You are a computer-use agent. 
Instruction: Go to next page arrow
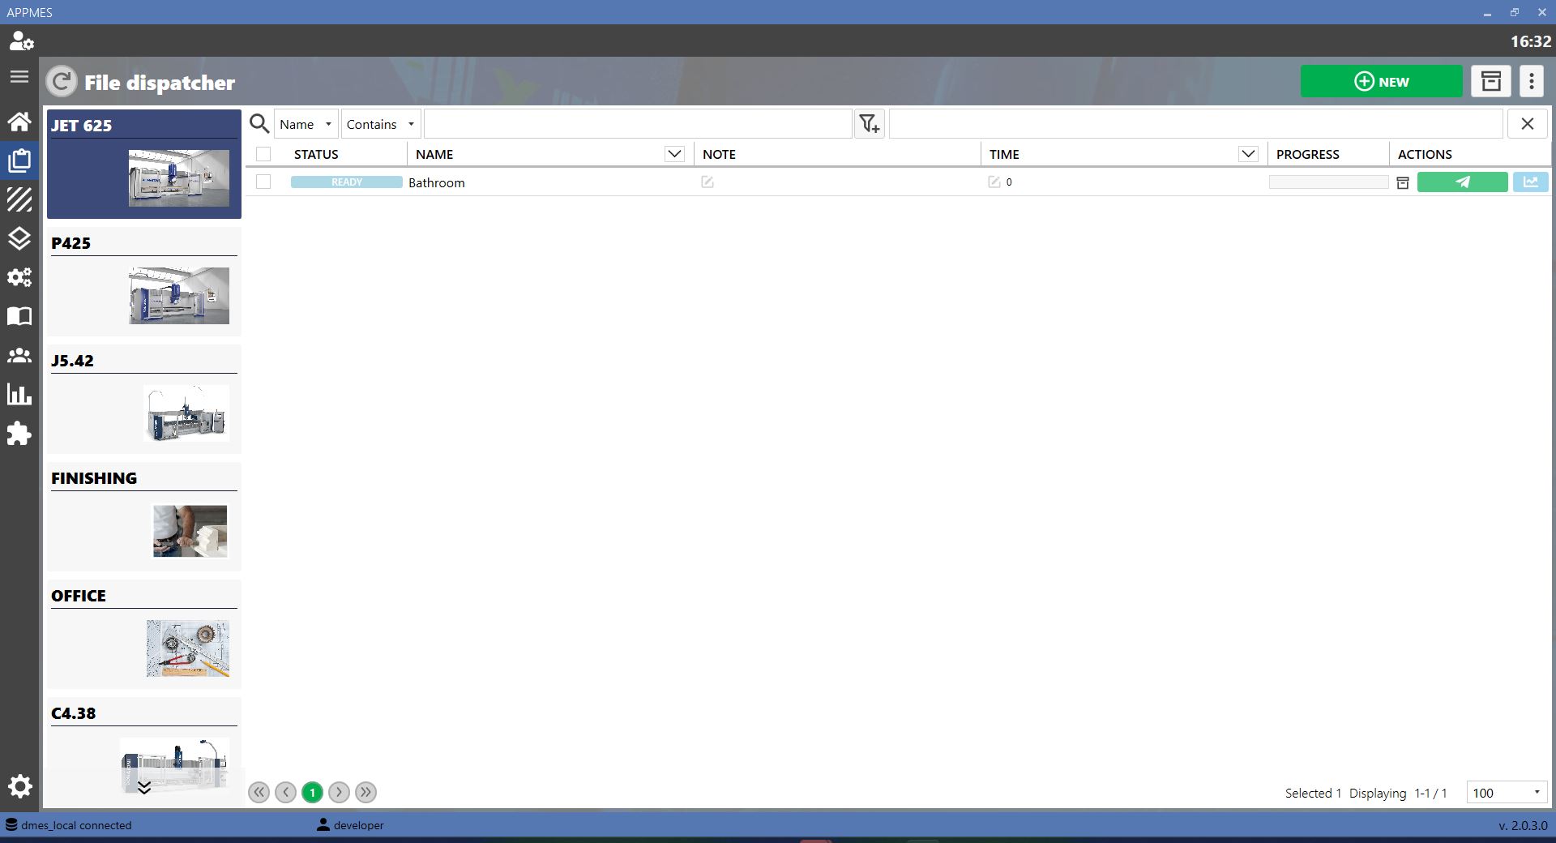click(x=339, y=793)
